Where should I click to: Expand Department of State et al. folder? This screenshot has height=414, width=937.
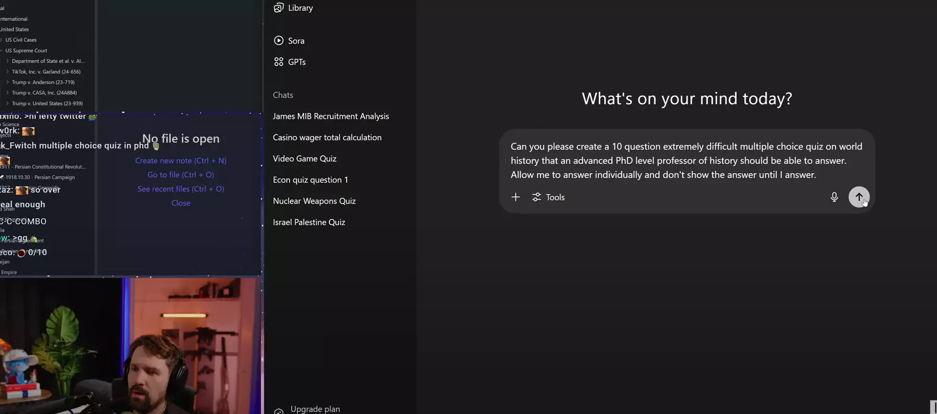point(48,61)
